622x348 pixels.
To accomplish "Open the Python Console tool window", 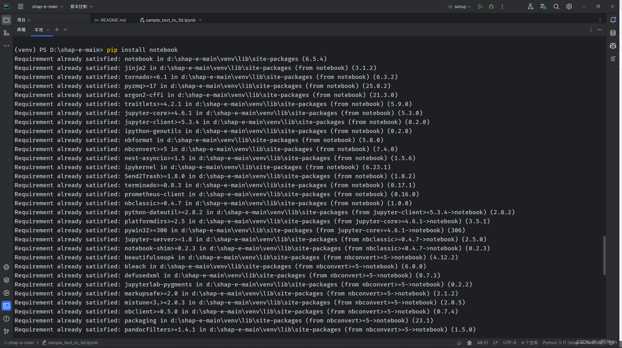I will pos(6,267).
